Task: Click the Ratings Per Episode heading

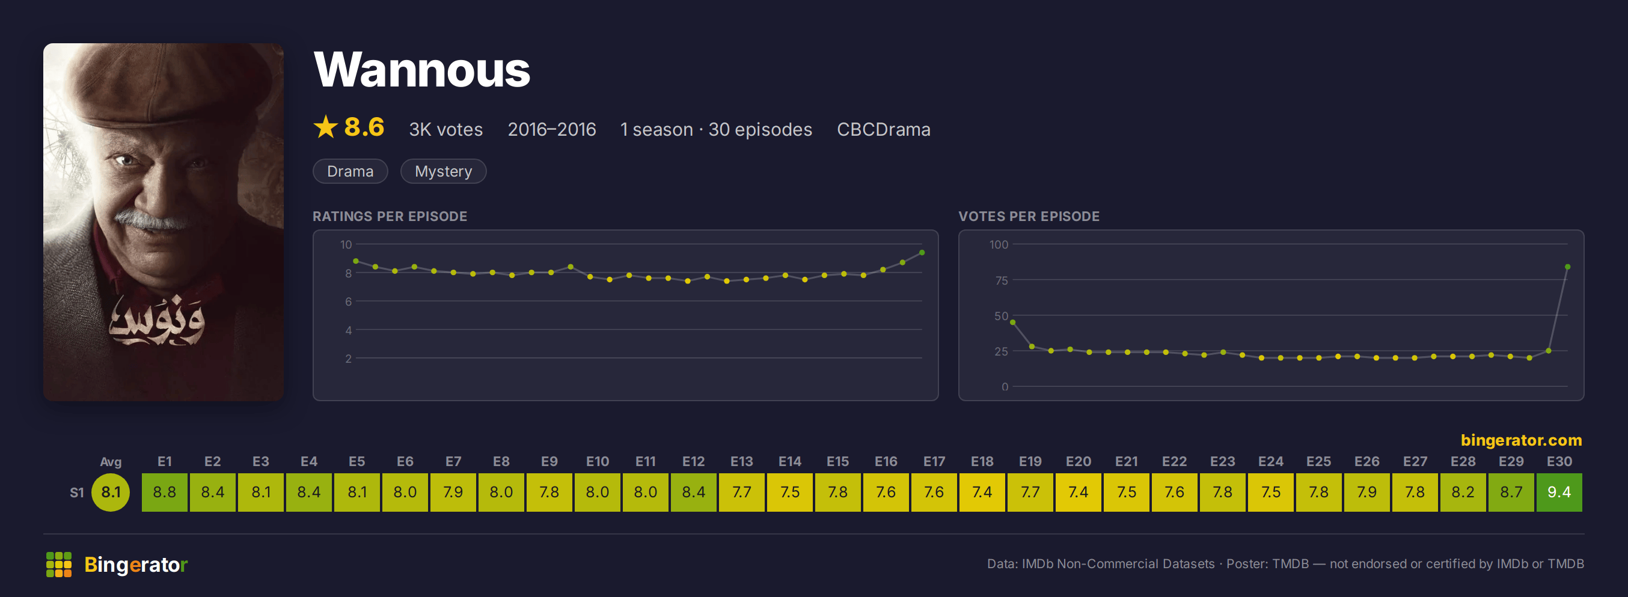Action: tap(390, 216)
